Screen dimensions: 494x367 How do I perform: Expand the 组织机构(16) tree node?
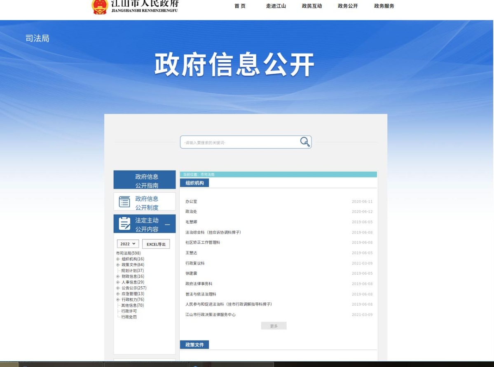point(118,259)
